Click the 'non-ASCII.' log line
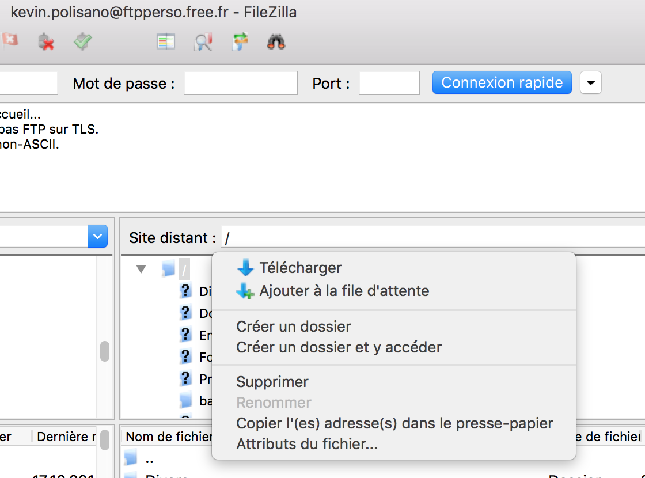The height and width of the screenshot is (478, 645). (x=29, y=145)
